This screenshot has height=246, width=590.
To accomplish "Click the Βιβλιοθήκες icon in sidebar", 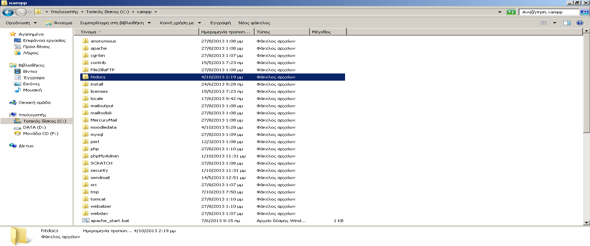I will pyautogui.click(x=13, y=65).
